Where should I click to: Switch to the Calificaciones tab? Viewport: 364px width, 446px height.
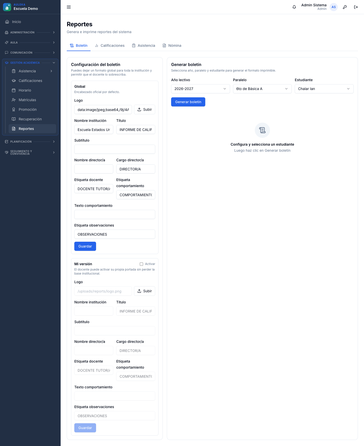click(x=110, y=46)
